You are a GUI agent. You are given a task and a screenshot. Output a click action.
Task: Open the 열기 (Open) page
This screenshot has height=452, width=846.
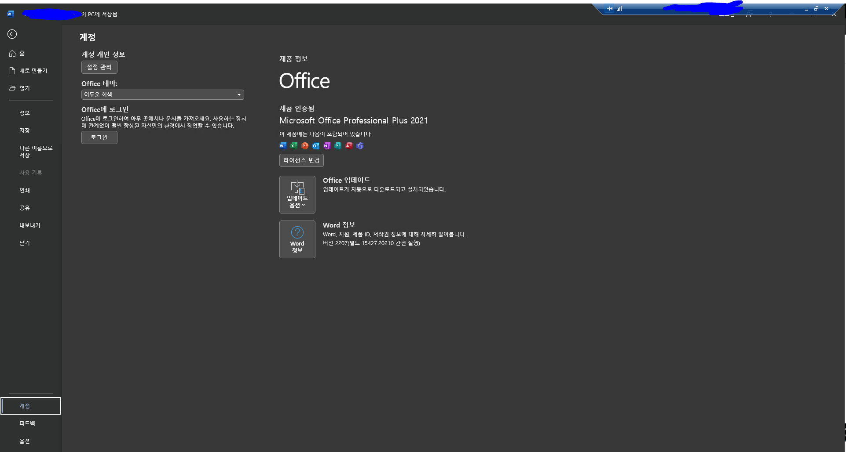point(31,88)
